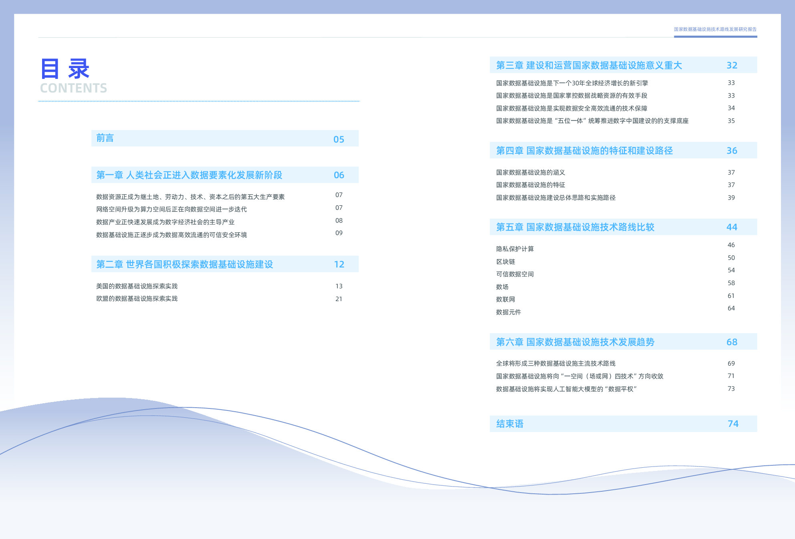Click page number 13 for 美国 entry
This screenshot has height=539, width=795.
click(x=339, y=286)
